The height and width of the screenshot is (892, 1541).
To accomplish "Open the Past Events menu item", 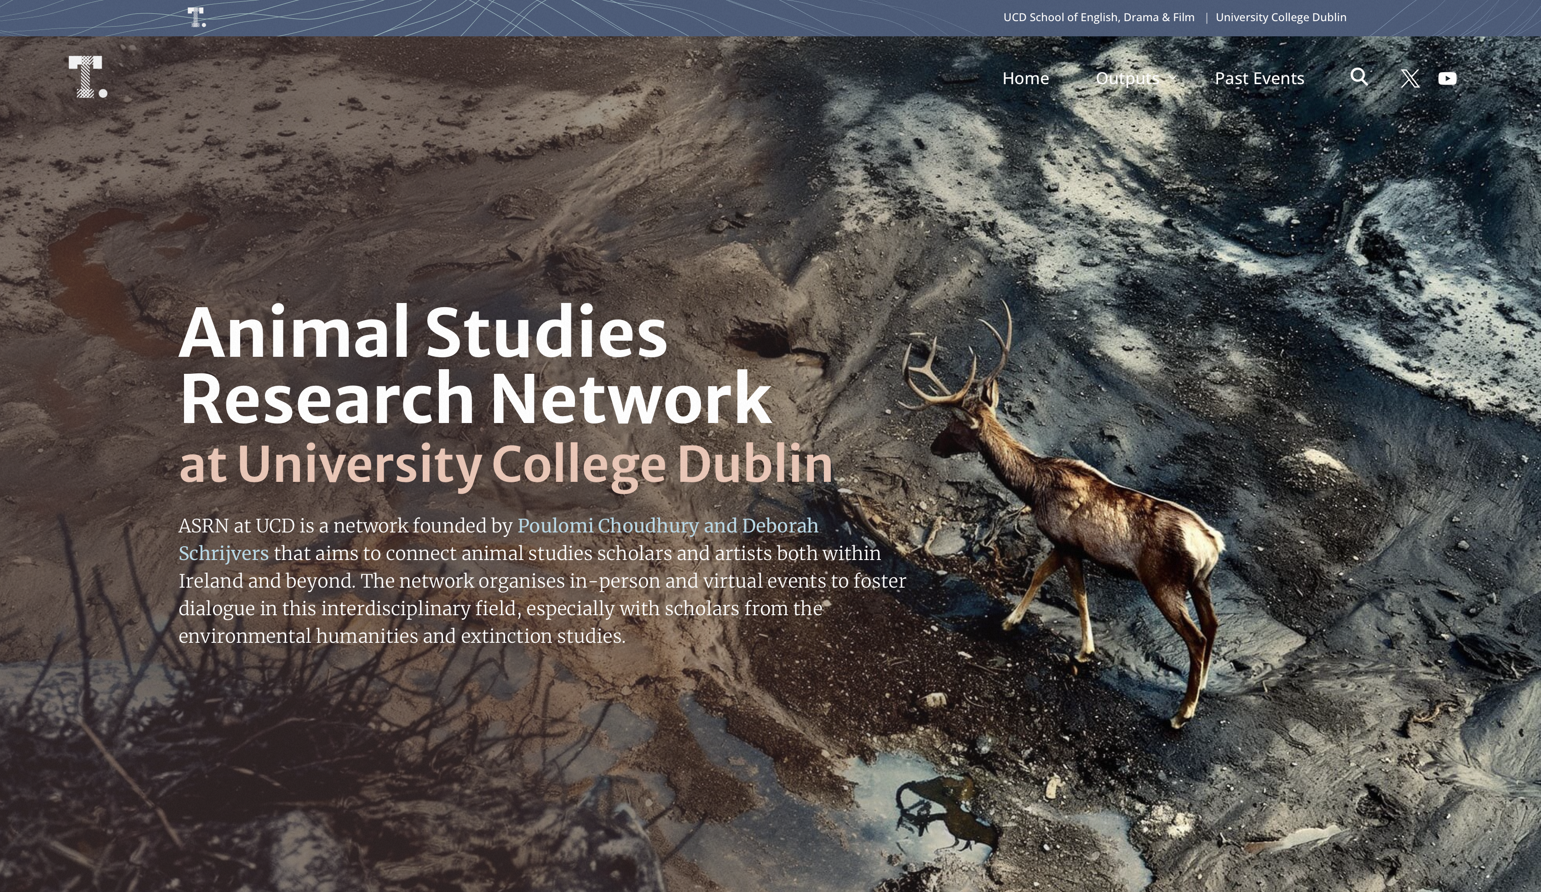I will [x=1259, y=78].
